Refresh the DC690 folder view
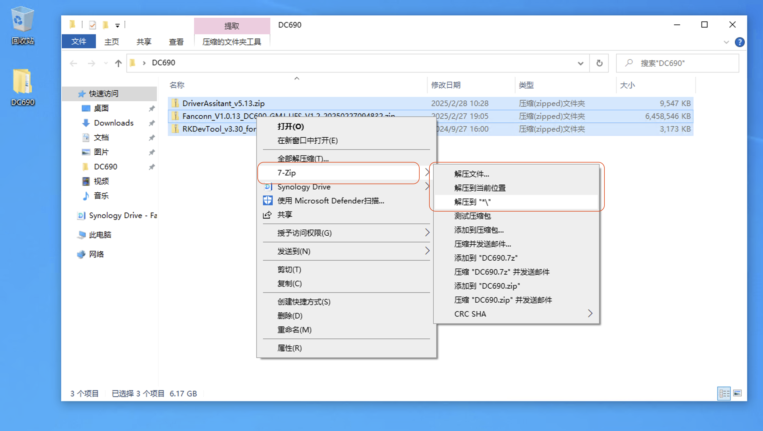This screenshot has width=763, height=431. [x=599, y=63]
